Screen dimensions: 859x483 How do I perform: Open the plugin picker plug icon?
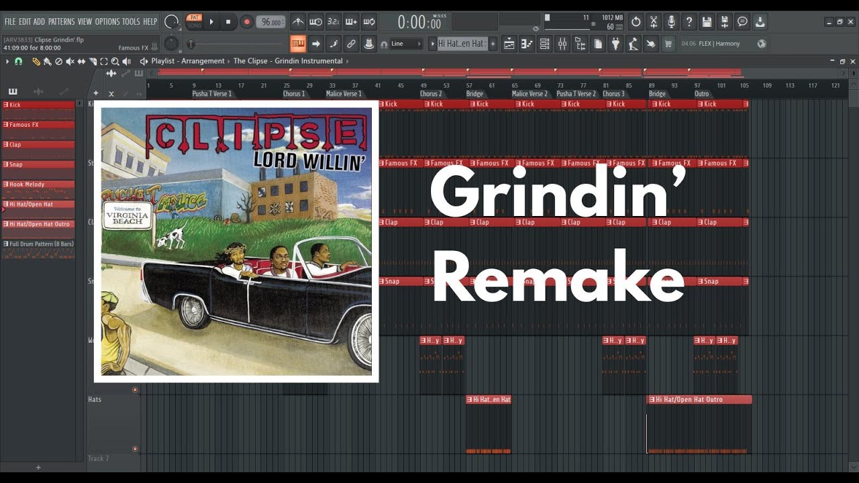tap(615, 44)
